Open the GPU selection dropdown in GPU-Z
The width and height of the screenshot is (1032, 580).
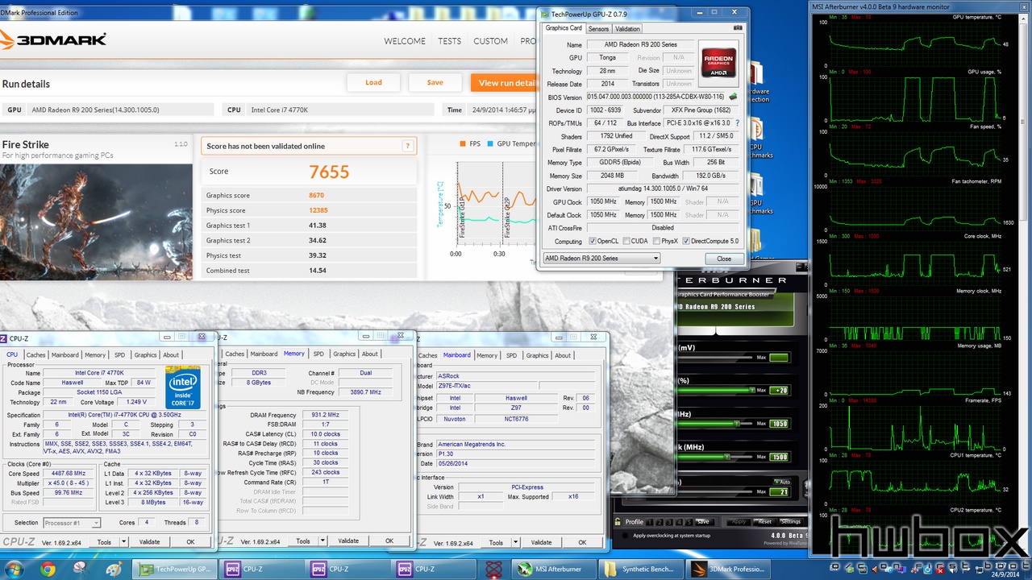tap(601, 258)
